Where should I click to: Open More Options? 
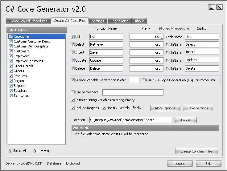point(165,108)
